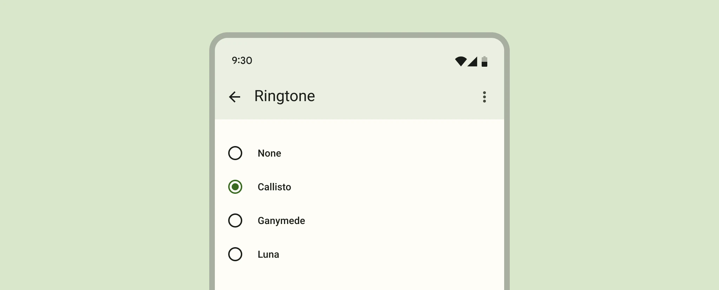Click the cellular signal icon
Viewport: 719px width, 290px height.
point(473,61)
